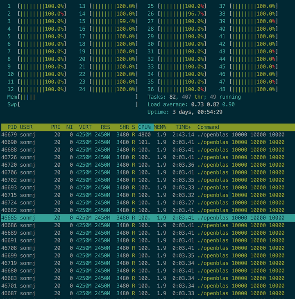Click the Uptime '3 days, 00:54:29' text
Image resolution: width=295 pixels, height=299 pixels.
click(197, 112)
